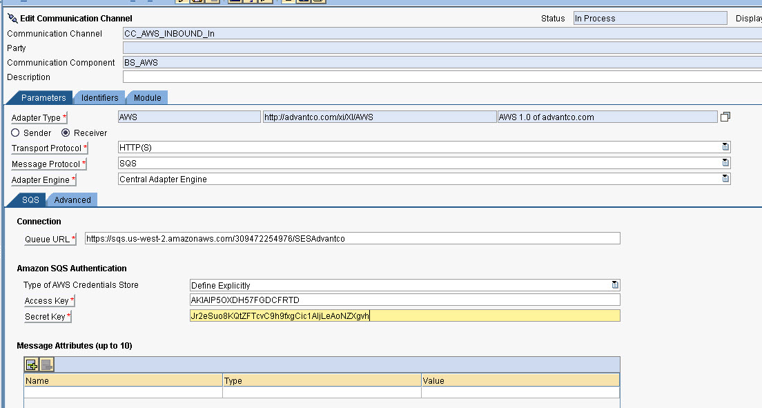Expand the Transport Protocol dropdown
762x408 pixels.
coord(725,147)
